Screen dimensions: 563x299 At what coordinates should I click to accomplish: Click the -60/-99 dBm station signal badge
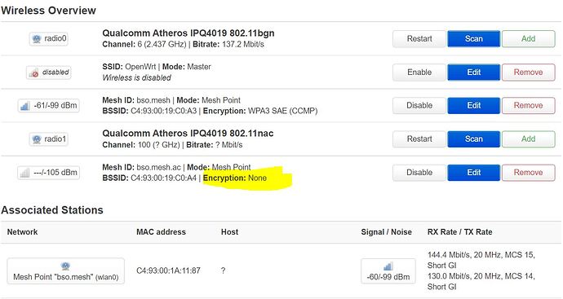coord(388,271)
